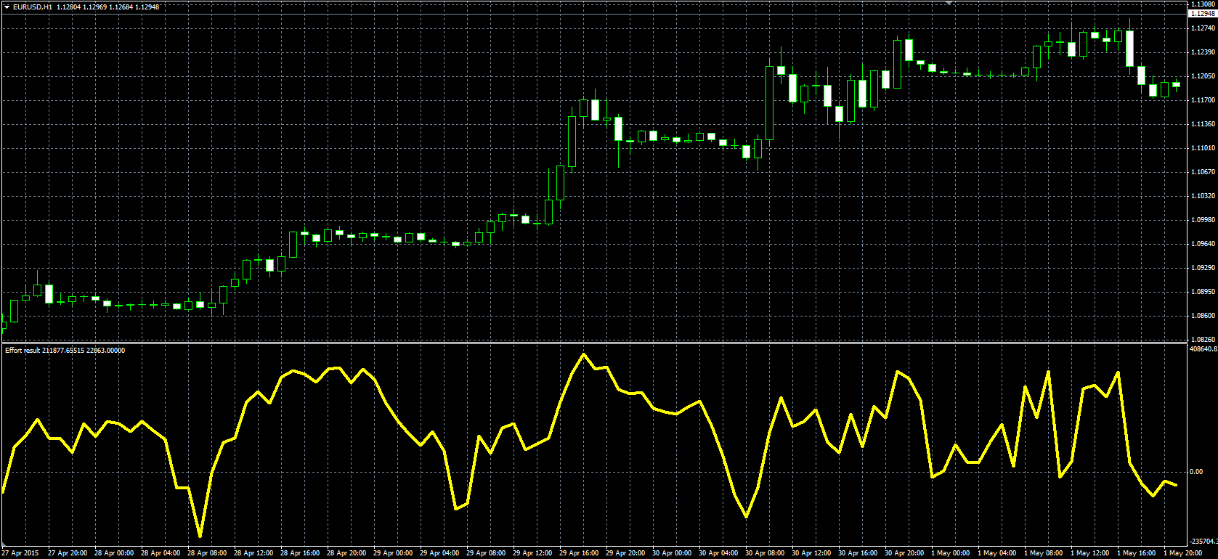Click price scale value 1.10320
The width and height of the screenshot is (1218, 559).
pos(1203,196)
